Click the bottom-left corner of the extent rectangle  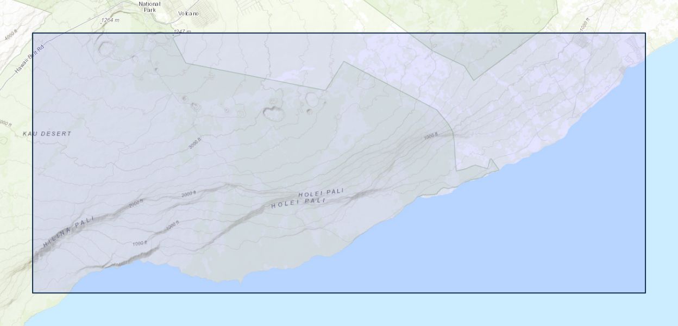(x=33, y=293)
